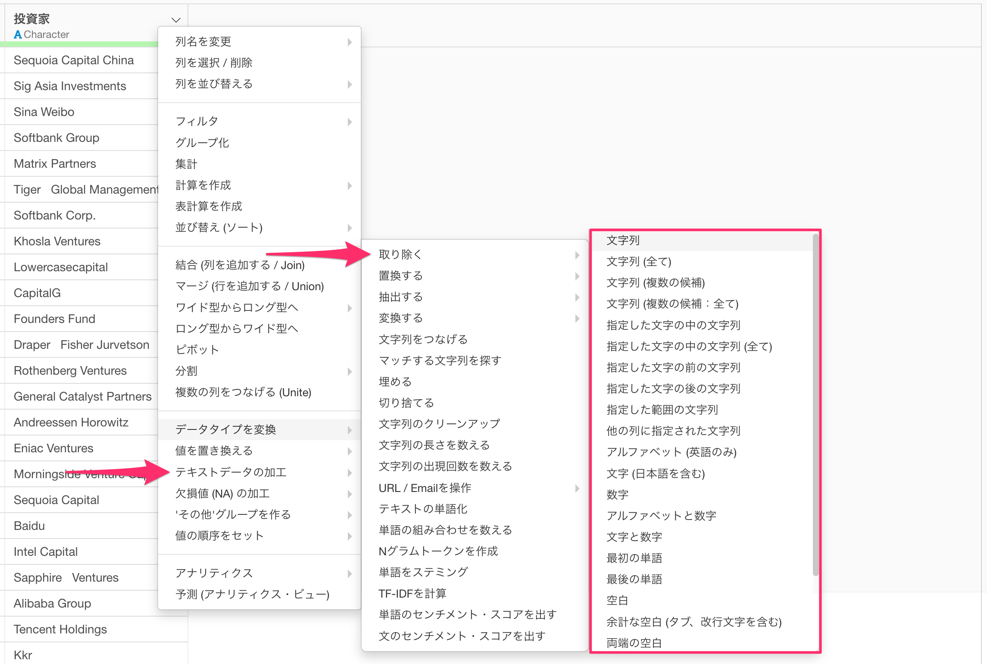Expand 値を置き換える submenu
Image resolution: width=987 pixels, height=664 pixels.
tap(259, 451)
